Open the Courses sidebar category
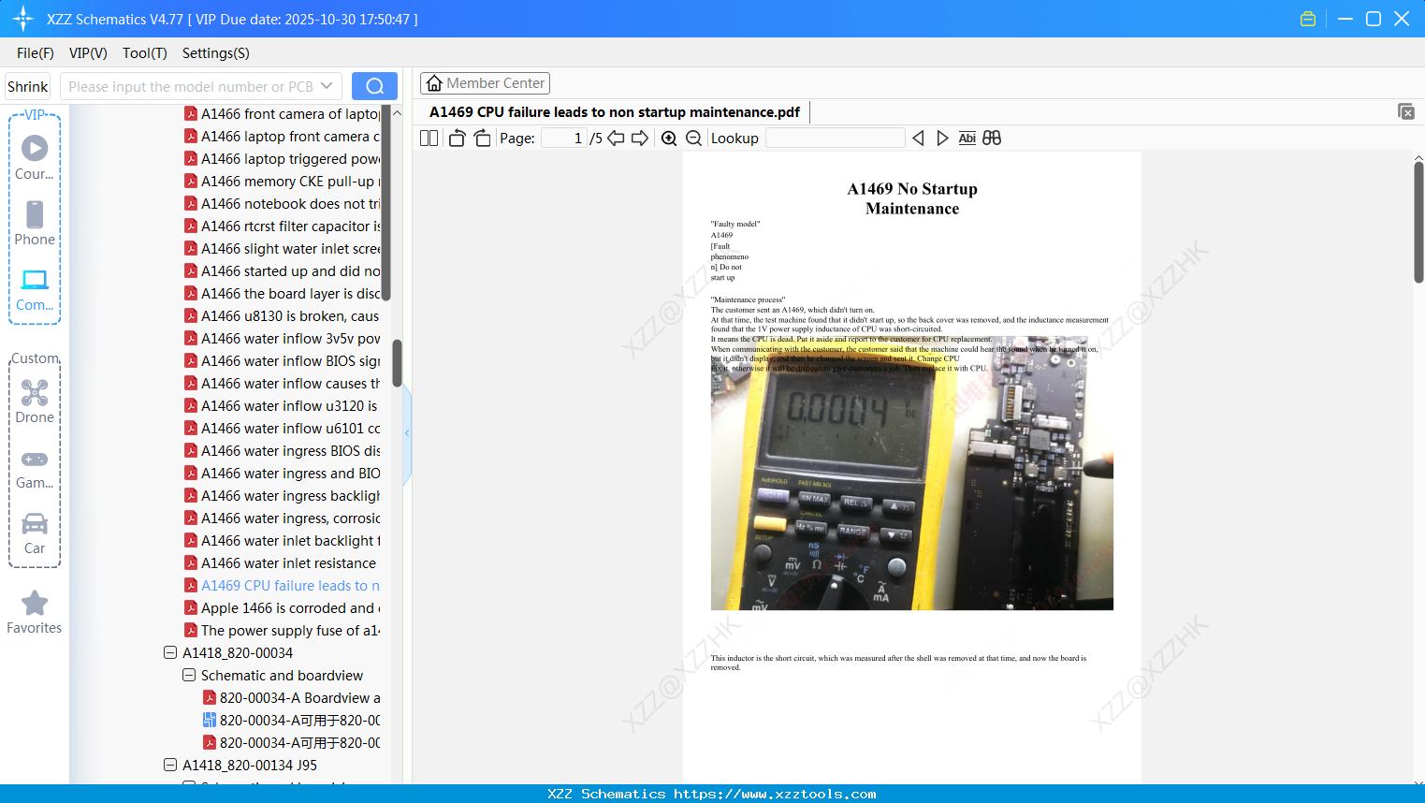This screenshot has width=1425, height=803. coord(35,157)
